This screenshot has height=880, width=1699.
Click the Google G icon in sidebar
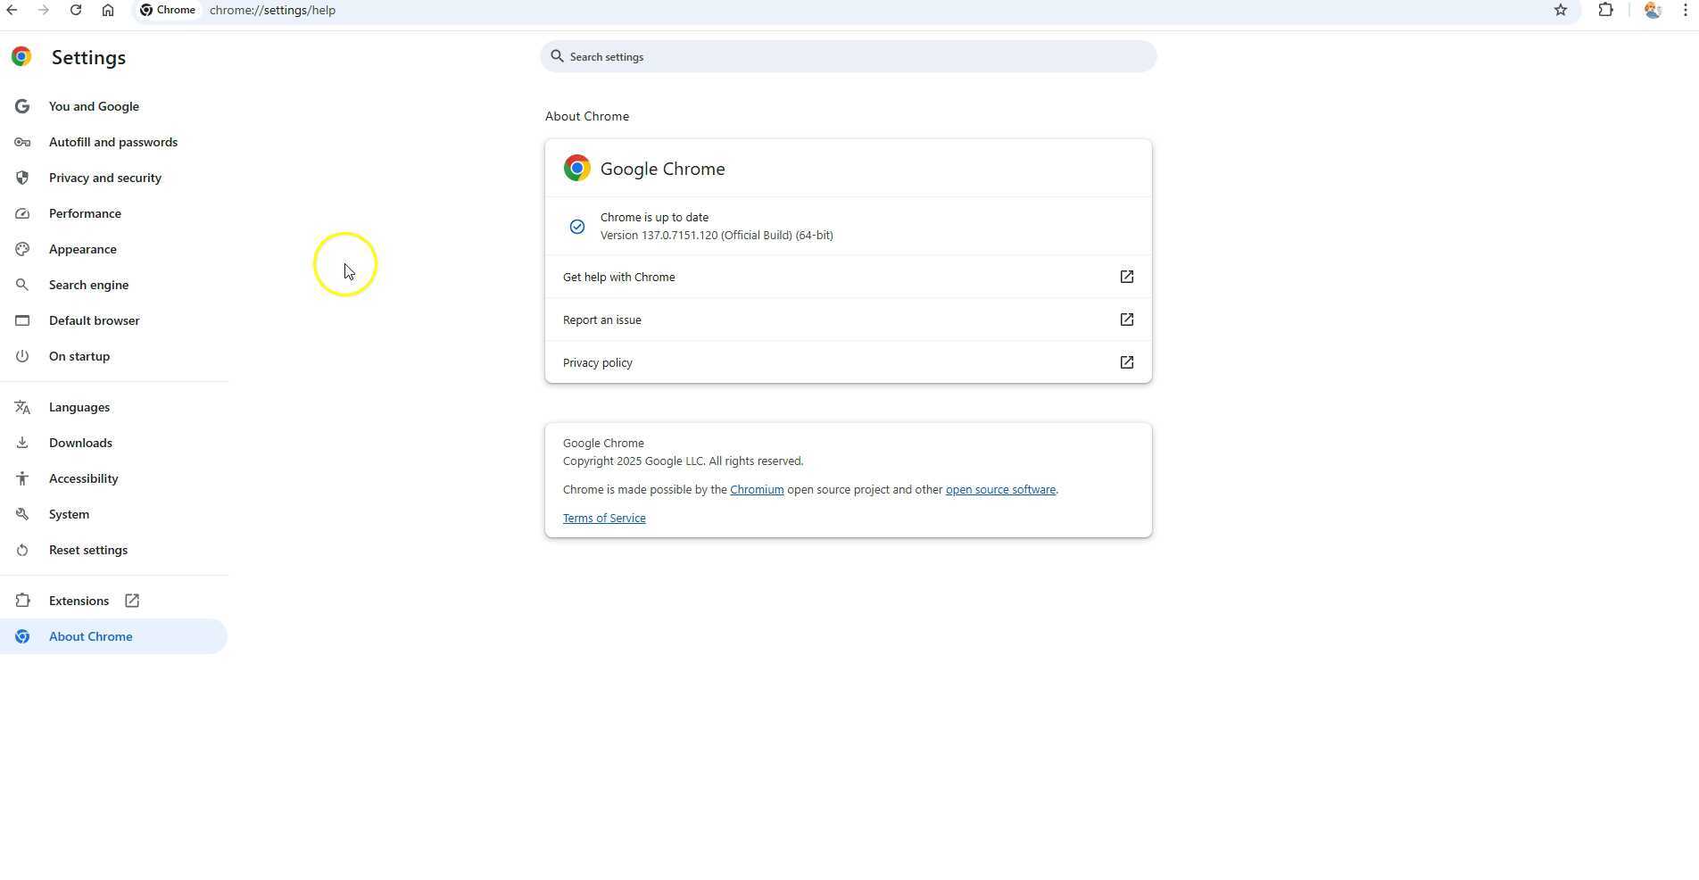(22, 106)
